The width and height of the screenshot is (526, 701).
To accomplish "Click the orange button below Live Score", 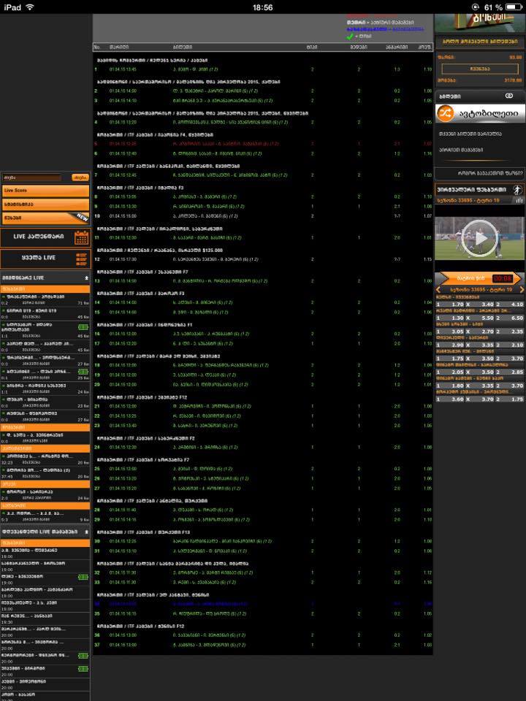I will [45, 204].
